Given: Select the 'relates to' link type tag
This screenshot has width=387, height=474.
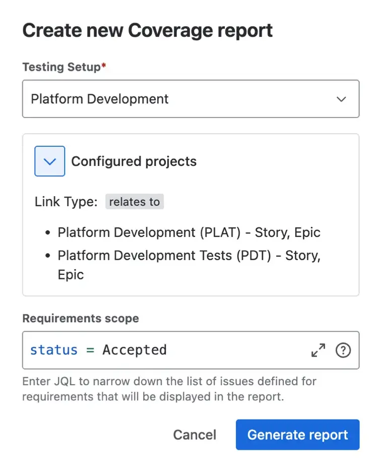Looking at the screenshot, I should click(x=134, y=202).
